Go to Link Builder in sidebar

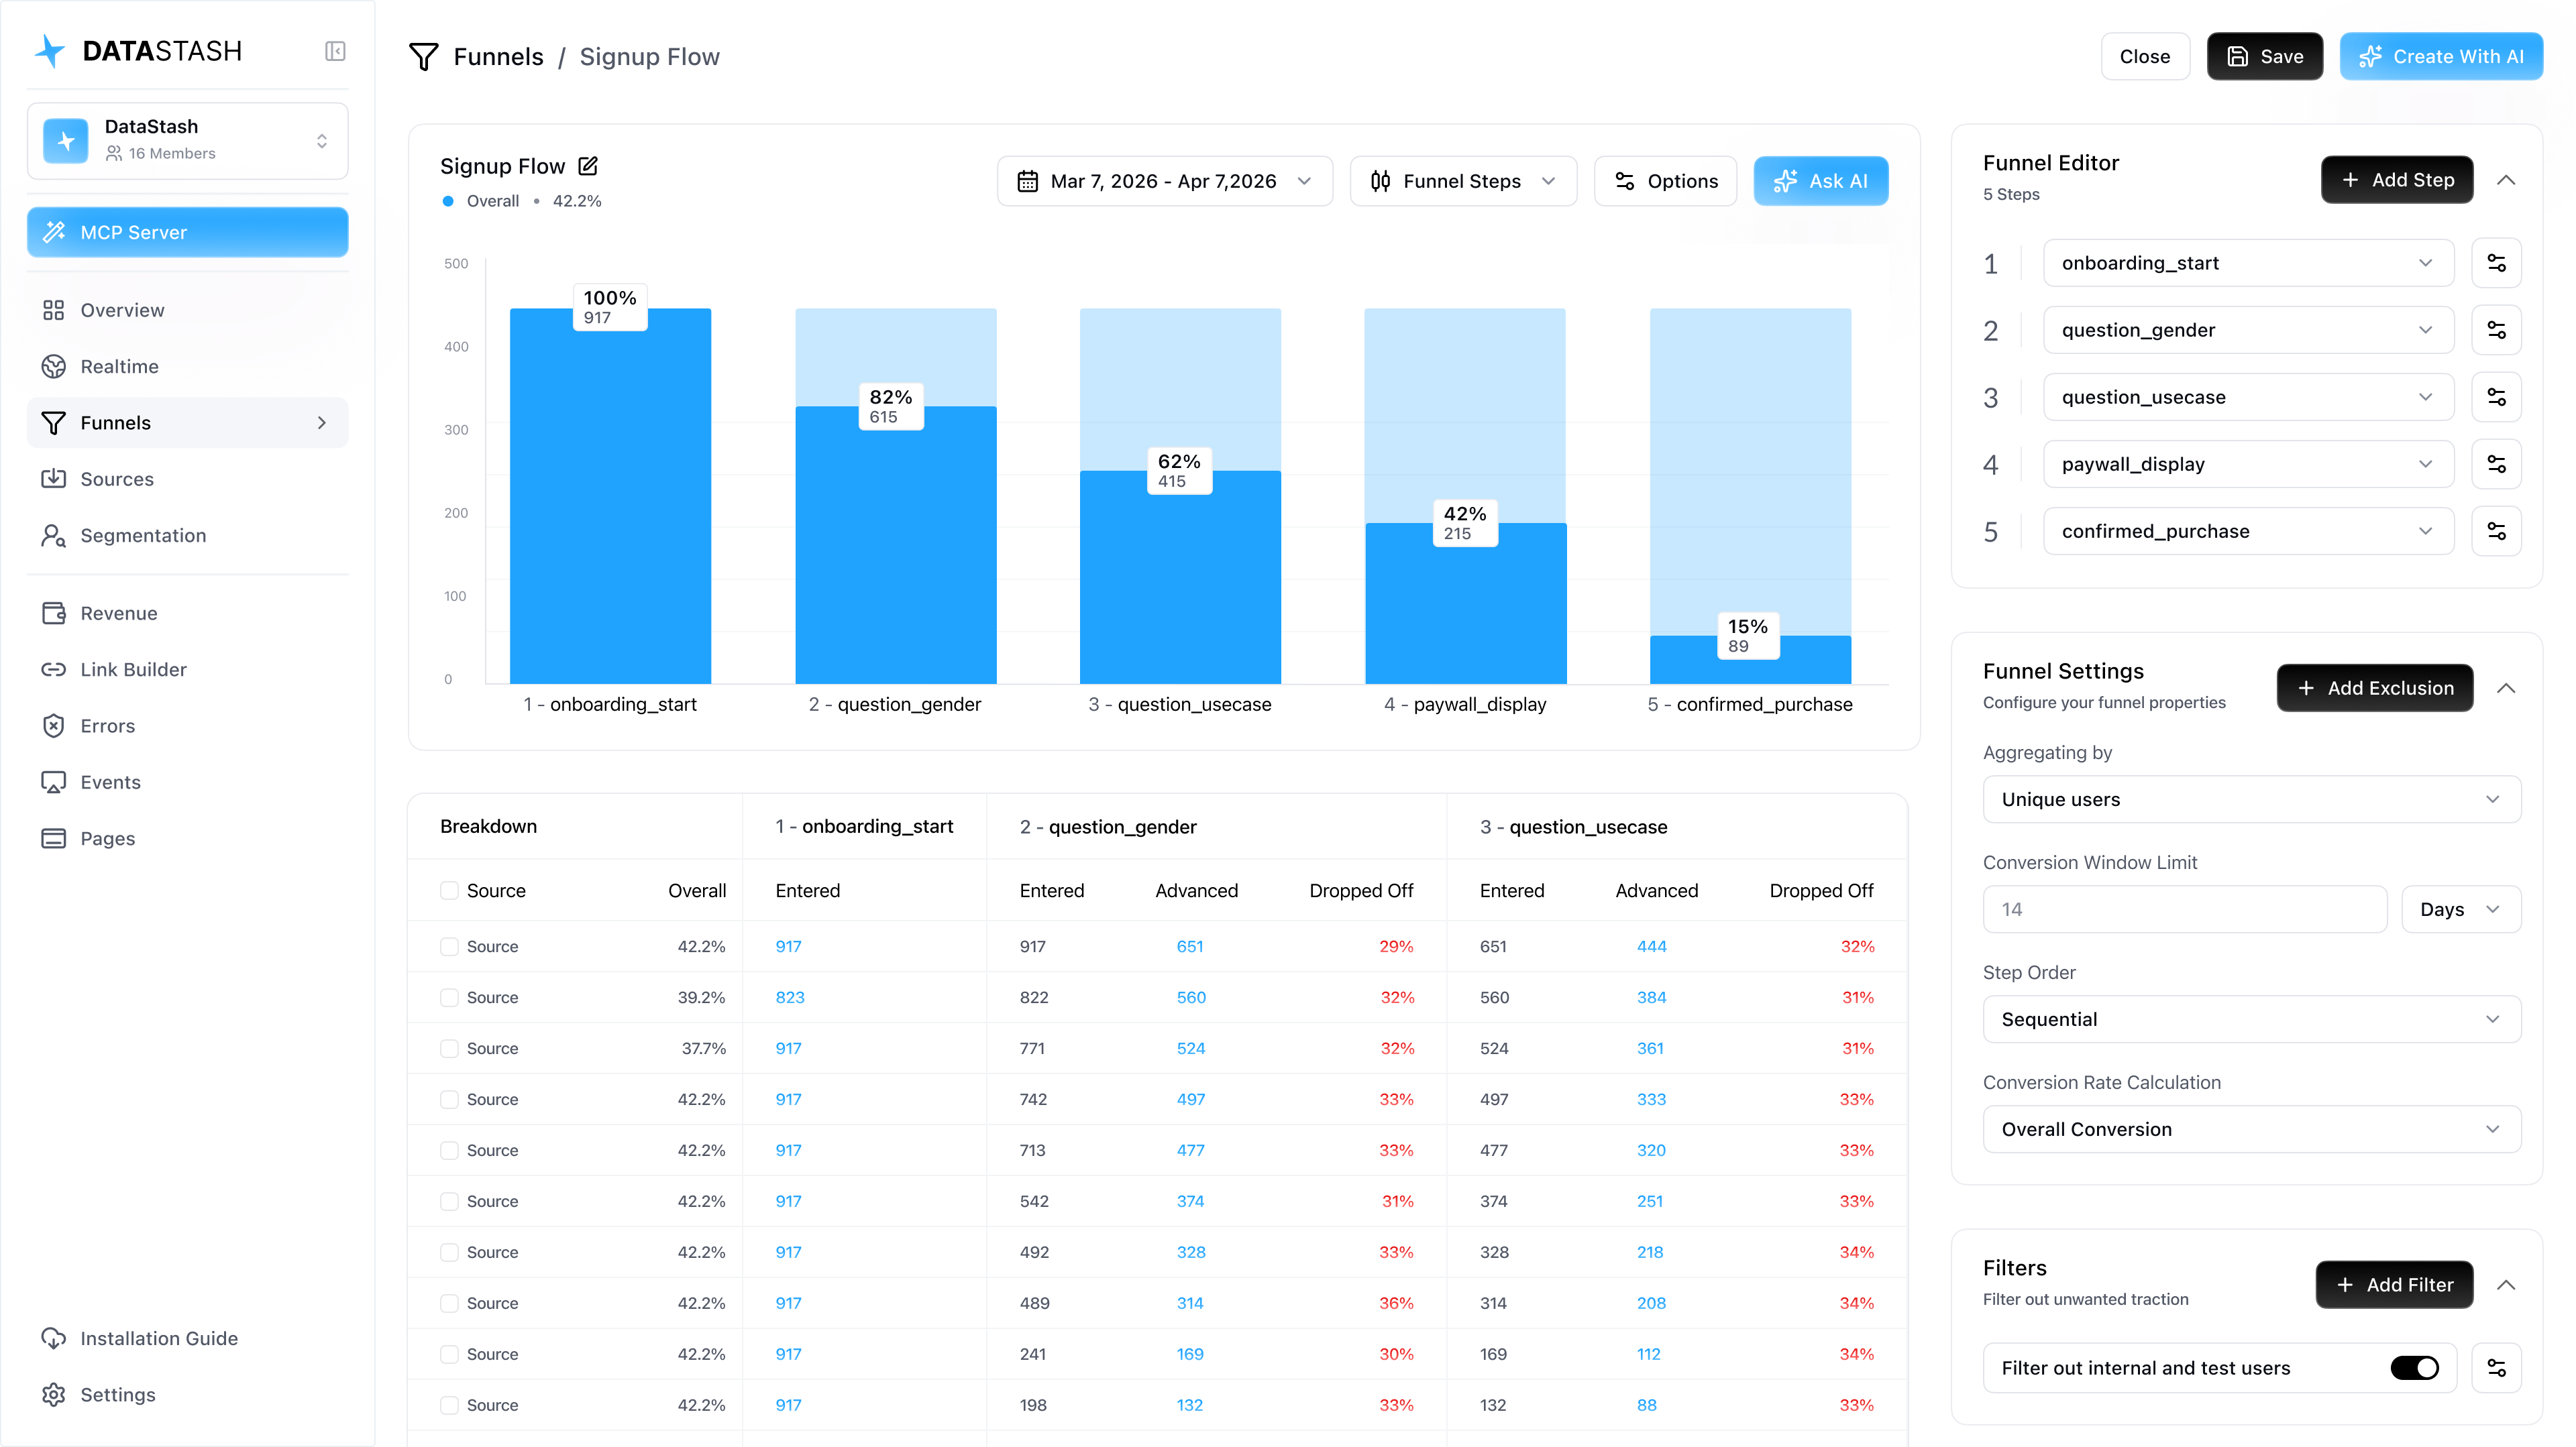pos(133,670)
